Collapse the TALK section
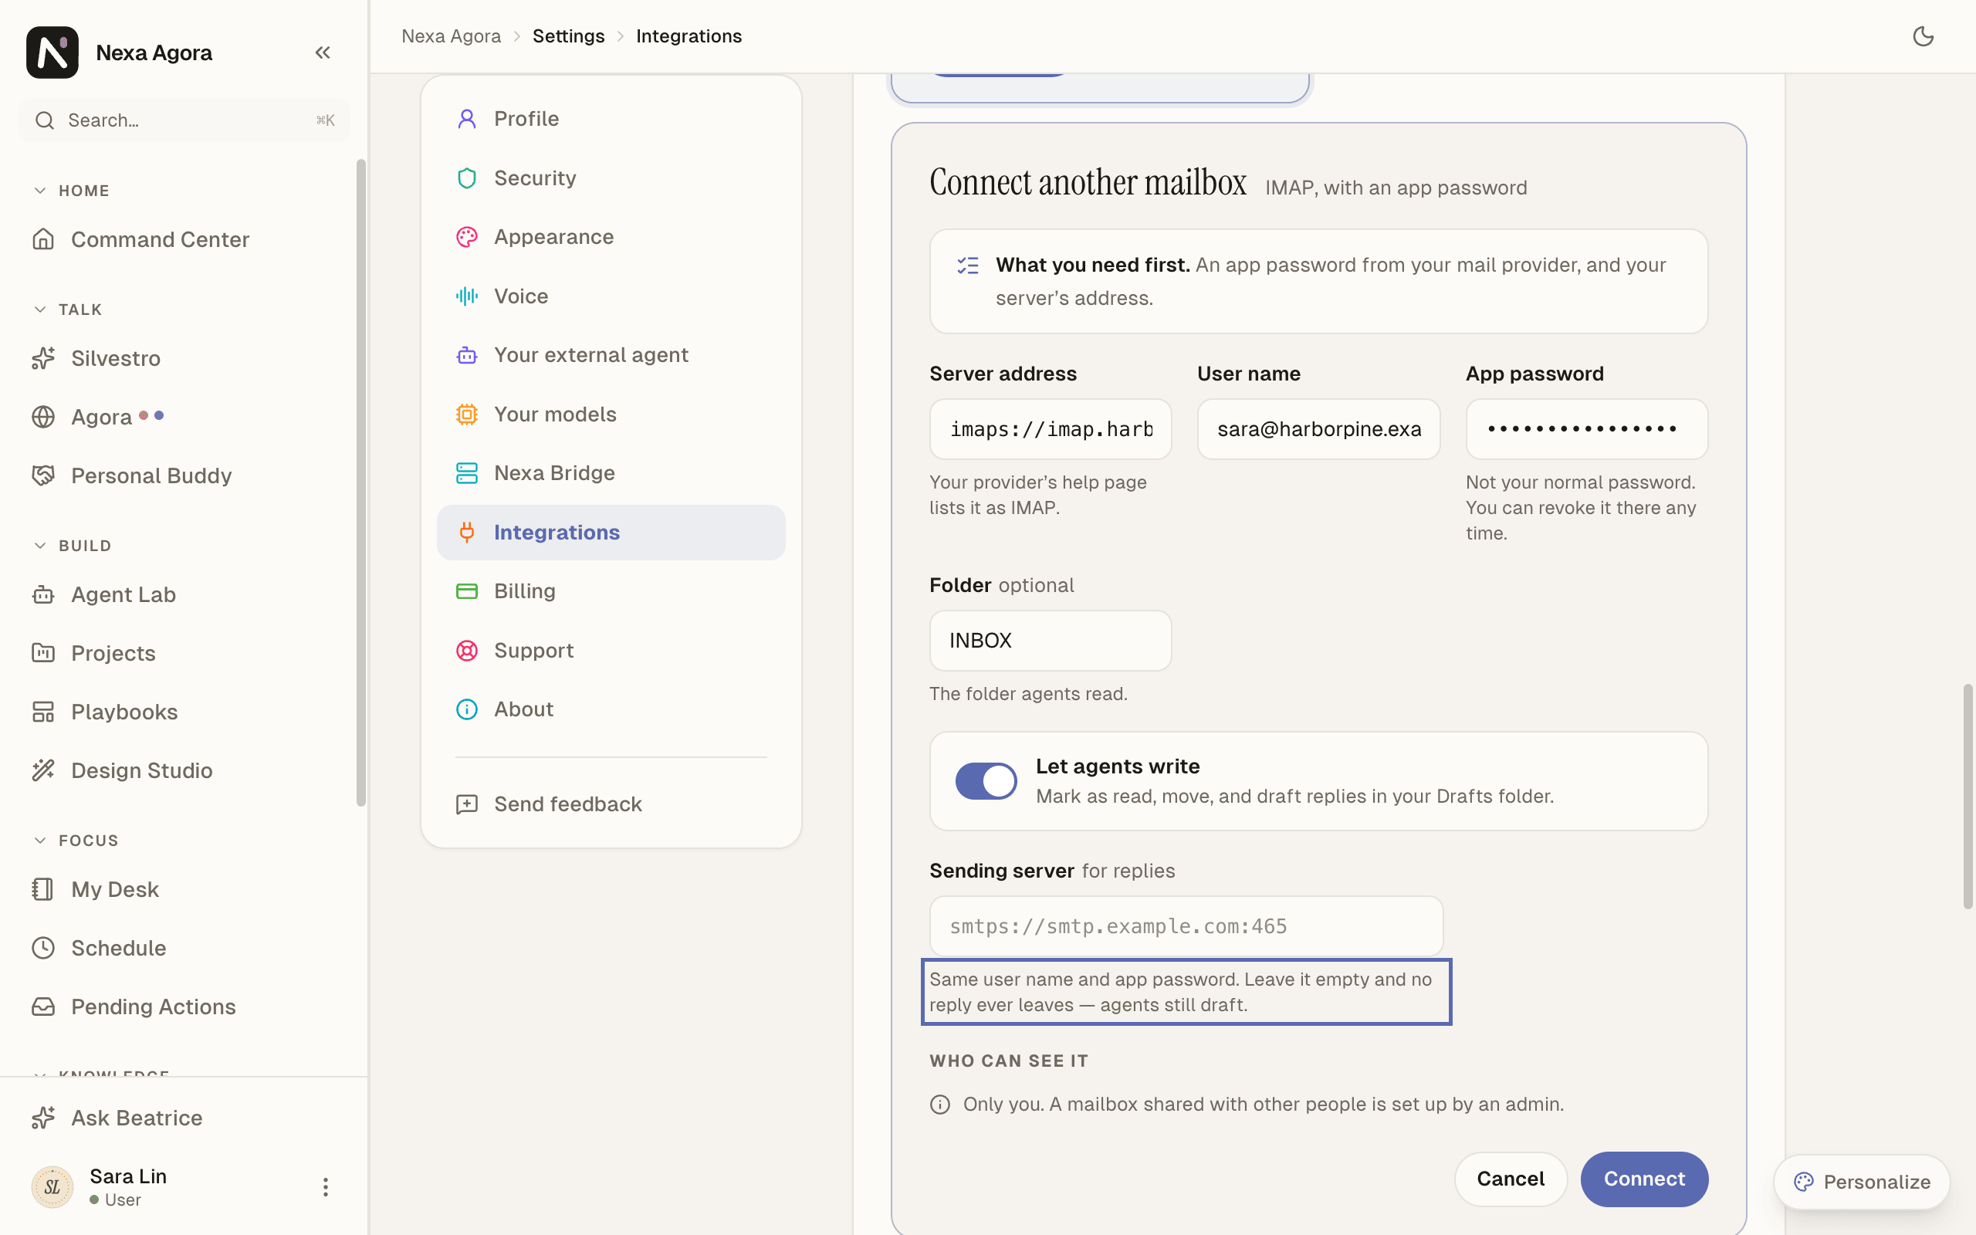Viewport: 1976px width, 1235px height. click(x=68, y=310)
